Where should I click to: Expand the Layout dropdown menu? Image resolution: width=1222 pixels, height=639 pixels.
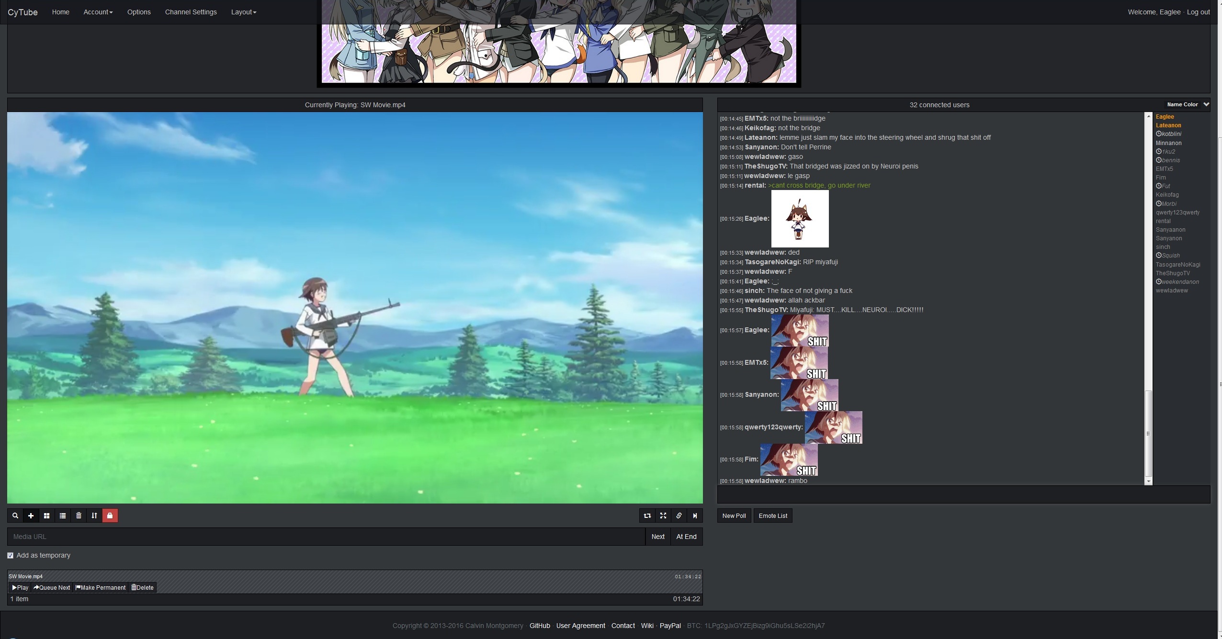click(x=244, y=12)
